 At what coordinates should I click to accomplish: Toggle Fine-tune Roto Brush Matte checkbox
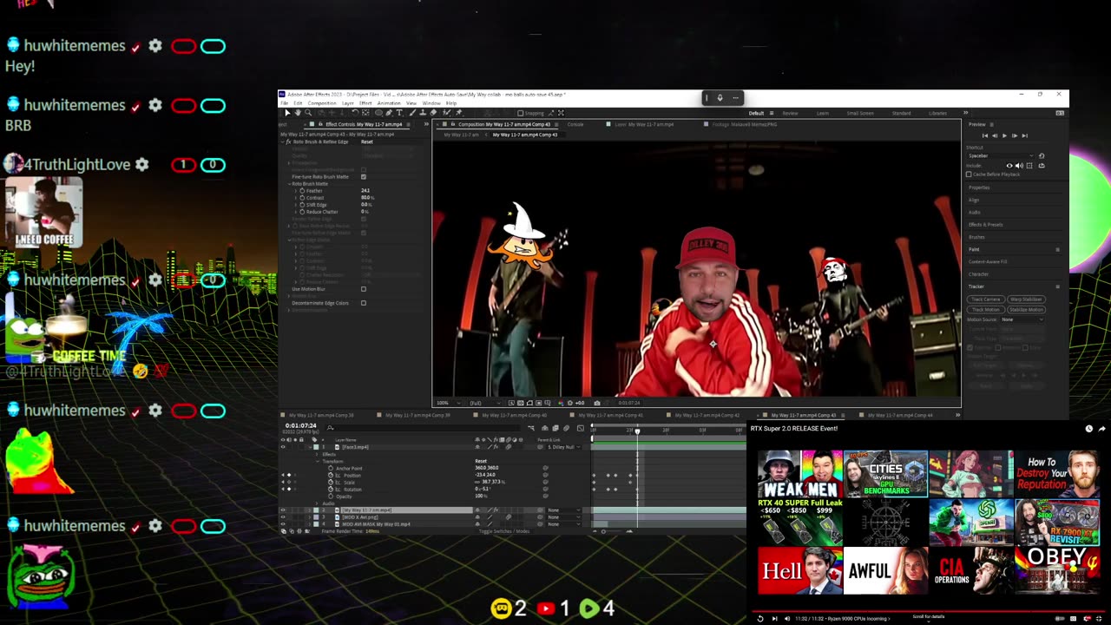364,177
